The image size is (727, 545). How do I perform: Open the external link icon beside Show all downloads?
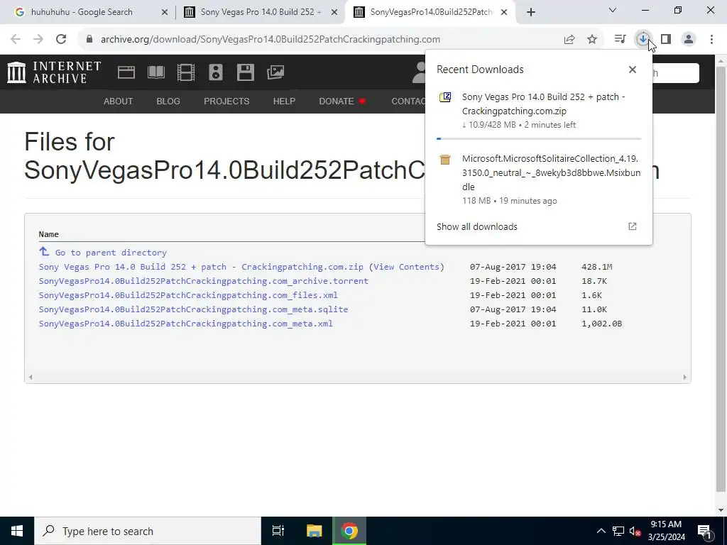click(633, 226)
